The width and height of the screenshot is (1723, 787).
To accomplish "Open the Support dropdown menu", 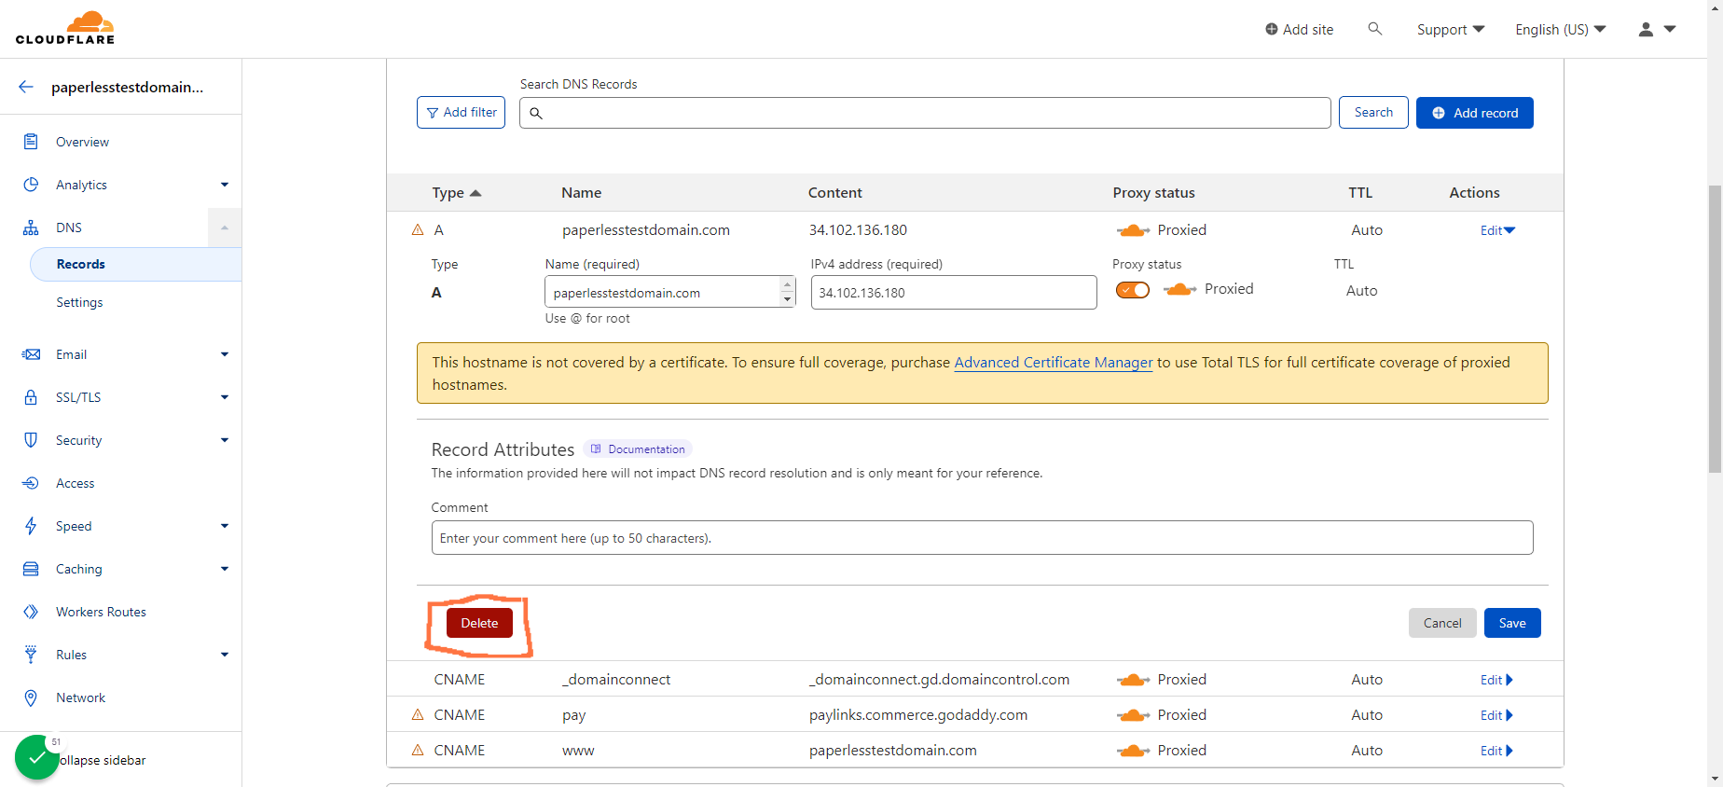I will 1451,29.
